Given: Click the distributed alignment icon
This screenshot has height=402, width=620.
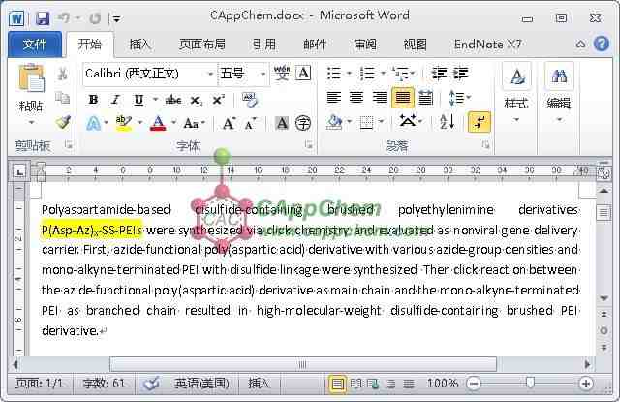Looking at the screenshot, I should coord(425,98).
